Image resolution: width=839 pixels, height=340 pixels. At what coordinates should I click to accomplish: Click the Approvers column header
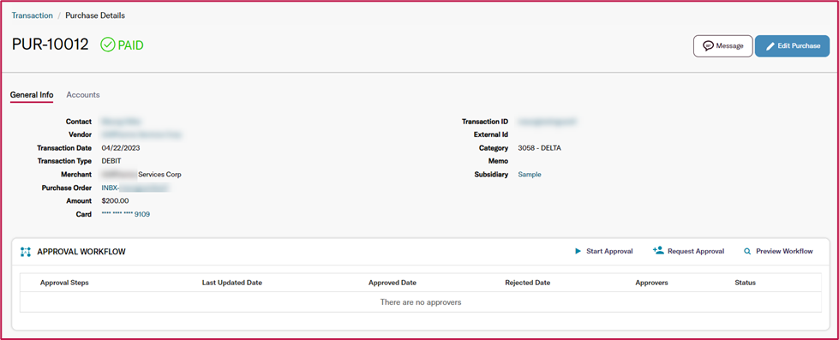point(651,283)
